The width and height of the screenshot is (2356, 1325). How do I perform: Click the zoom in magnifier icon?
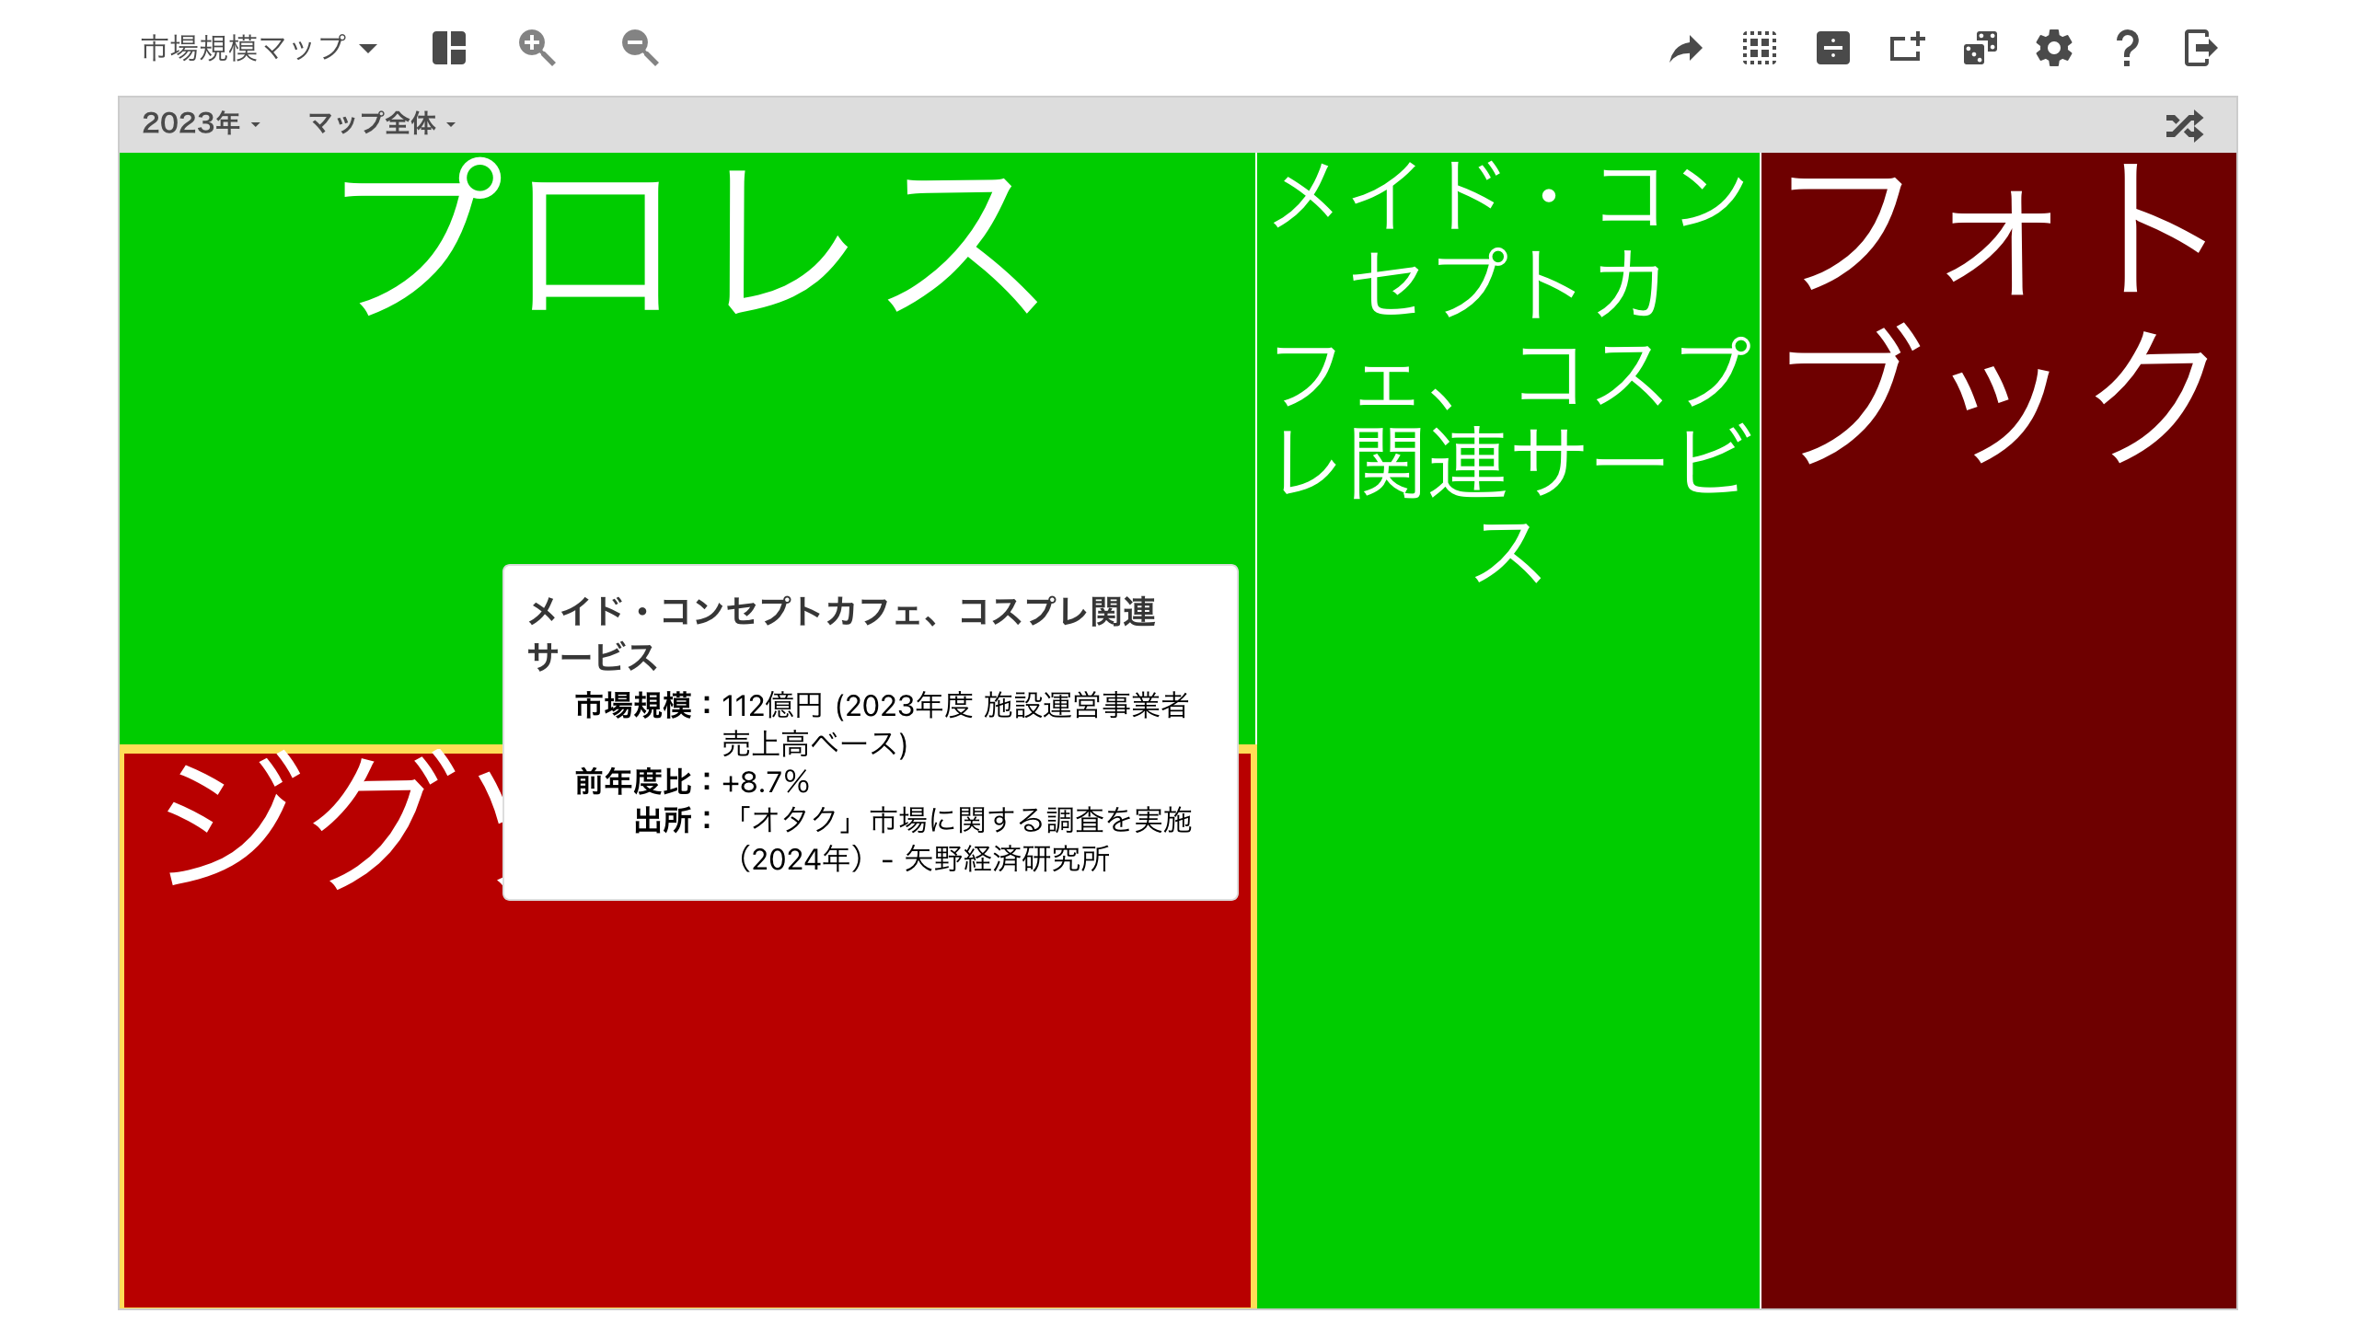pos(537,48)
